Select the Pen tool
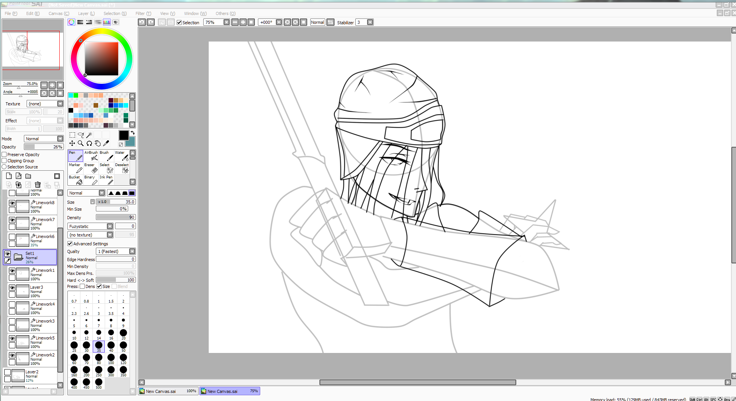 tap(75, 156)
